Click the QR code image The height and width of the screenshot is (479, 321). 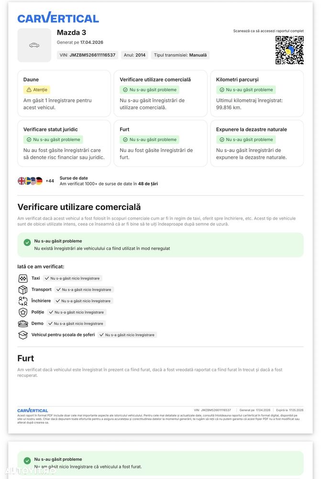[x=289, y=50]
